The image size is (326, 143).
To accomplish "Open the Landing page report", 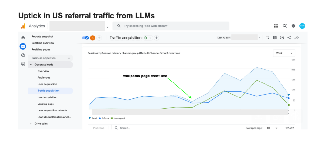I will [x=46, y=104].
